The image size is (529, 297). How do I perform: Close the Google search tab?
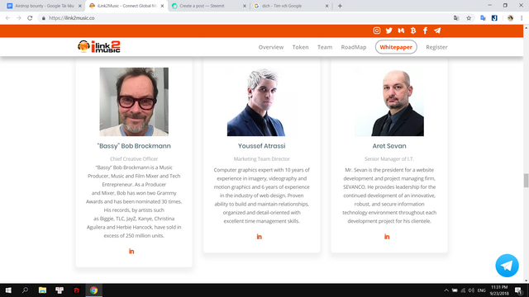(x=327, y=6)
